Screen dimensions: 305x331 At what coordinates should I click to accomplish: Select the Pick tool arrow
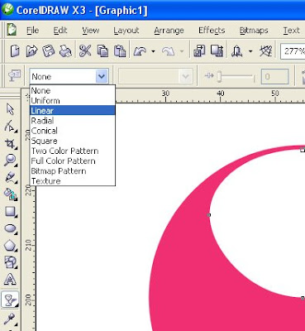pos(10,109)
